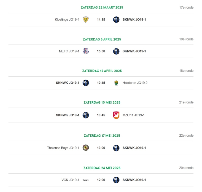
Task: Click the 17e ronde label
Action: tap(186, 8)
